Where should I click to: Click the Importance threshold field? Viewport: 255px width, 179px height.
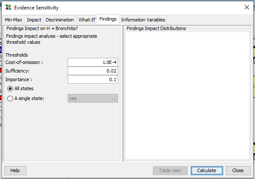pos(93,79)
